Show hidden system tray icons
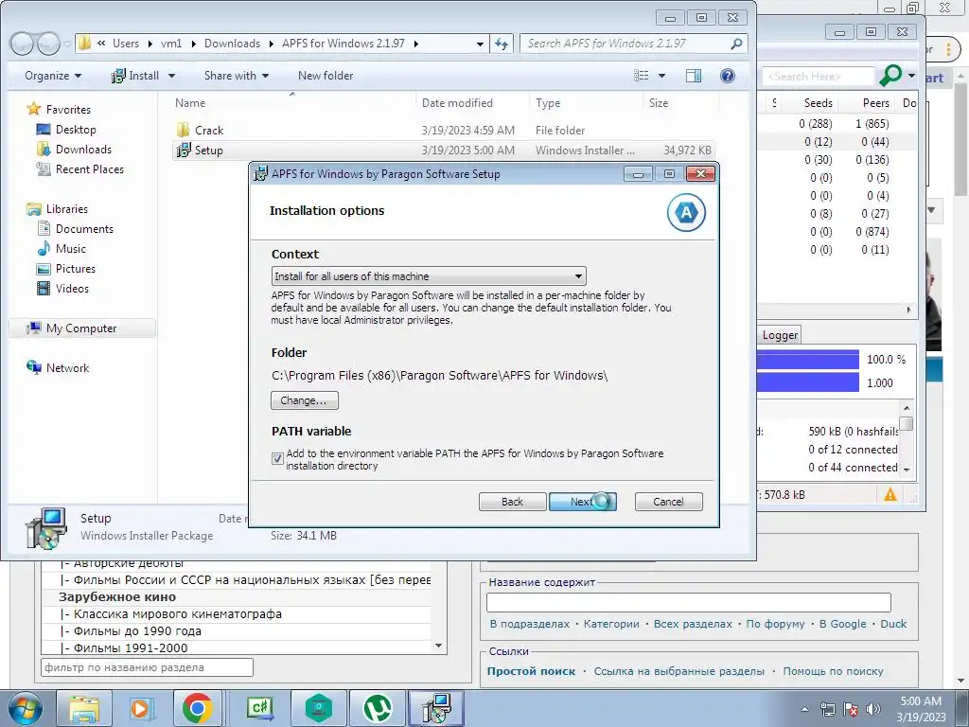 click(804, 709)
